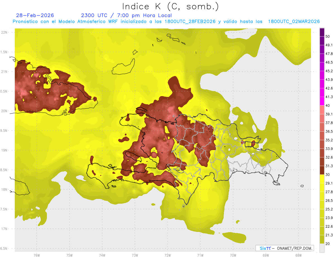Click the '74W' longitude label

[x=102, y=255]
